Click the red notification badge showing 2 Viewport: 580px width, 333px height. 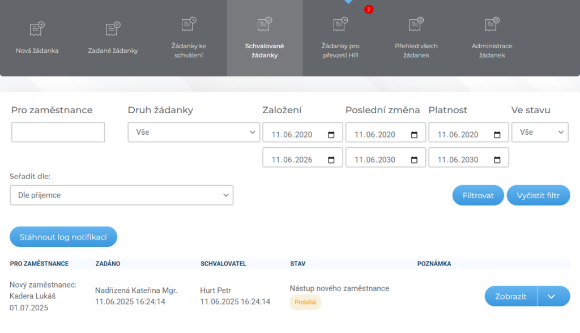pyautogui.click(x=368, y=10)
